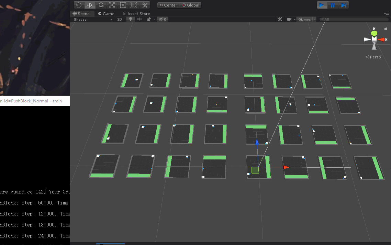This screenshot has height=245, width=391.
Task: Toggle pivot mode Center button
Action: [x=168, y=5]
